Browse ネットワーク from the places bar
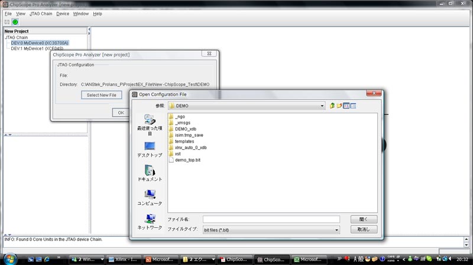Screen dimensions: 473x265 150,222
